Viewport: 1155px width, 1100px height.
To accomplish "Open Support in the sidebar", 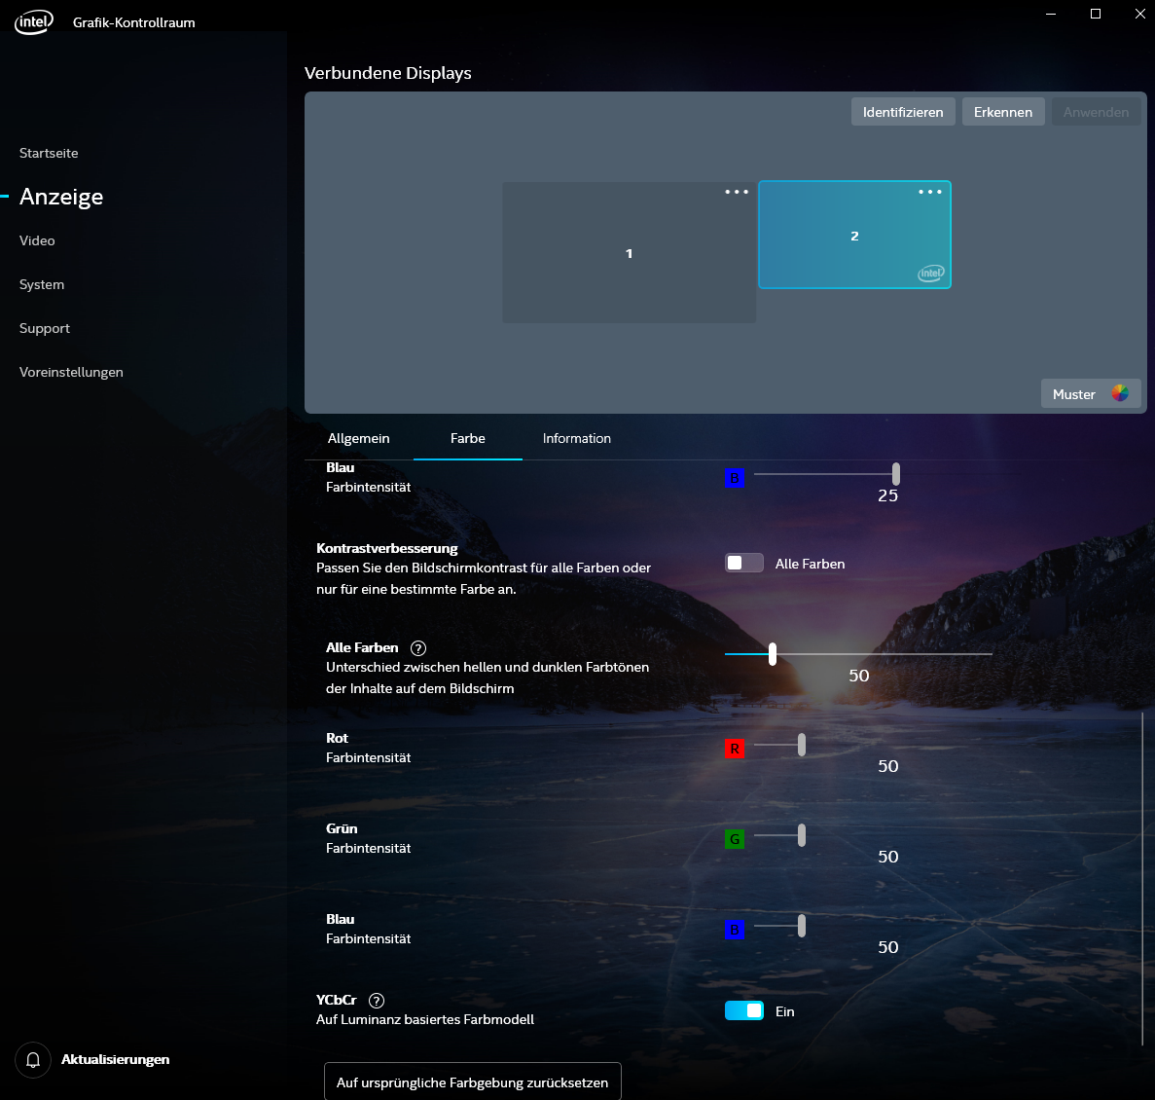I will (x=44, y=329).
